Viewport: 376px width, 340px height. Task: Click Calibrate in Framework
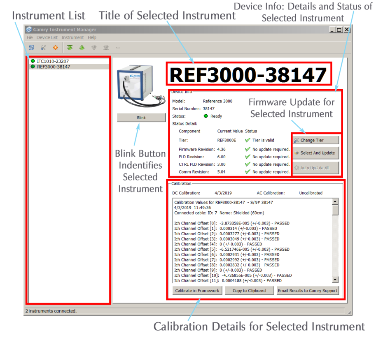(x=197, y=291)
